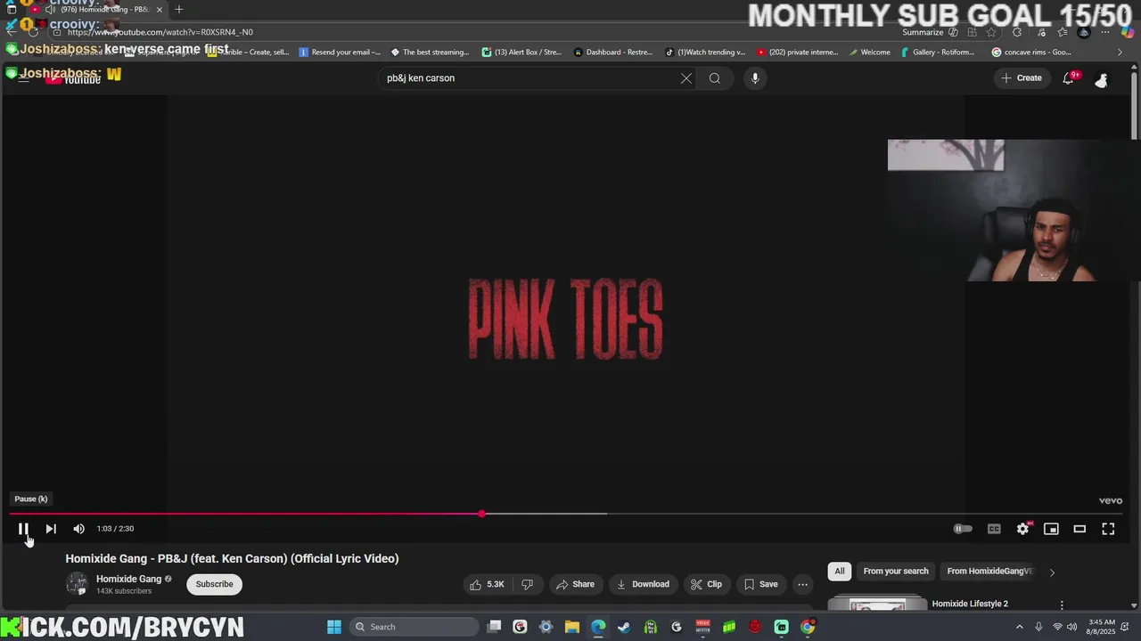
Task: Toggle the autoplay switch
Action: tap(963, 529)
